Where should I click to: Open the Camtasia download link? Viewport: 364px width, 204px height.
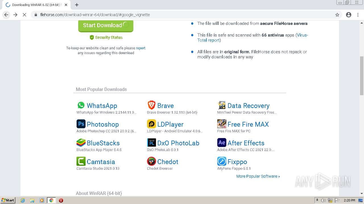click(101, 162)
